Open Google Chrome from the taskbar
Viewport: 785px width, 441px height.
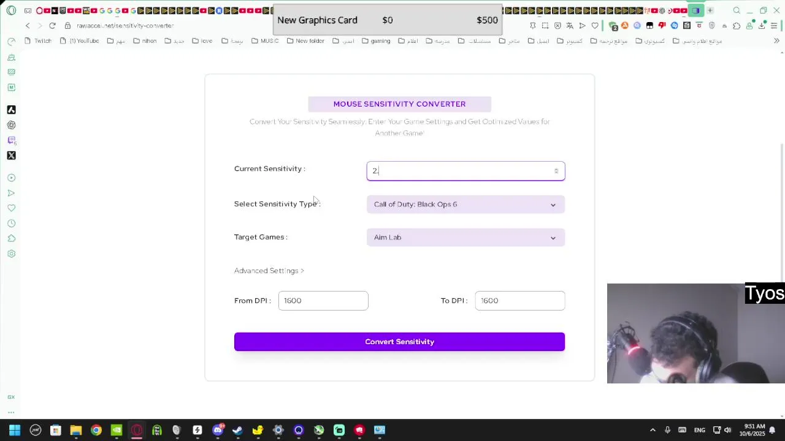click(96, 430)
